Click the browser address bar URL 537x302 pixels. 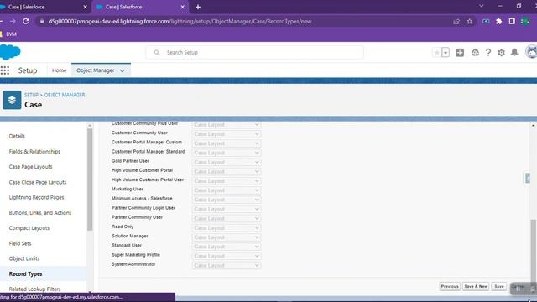pyautogui.click(x=180, y=21)
